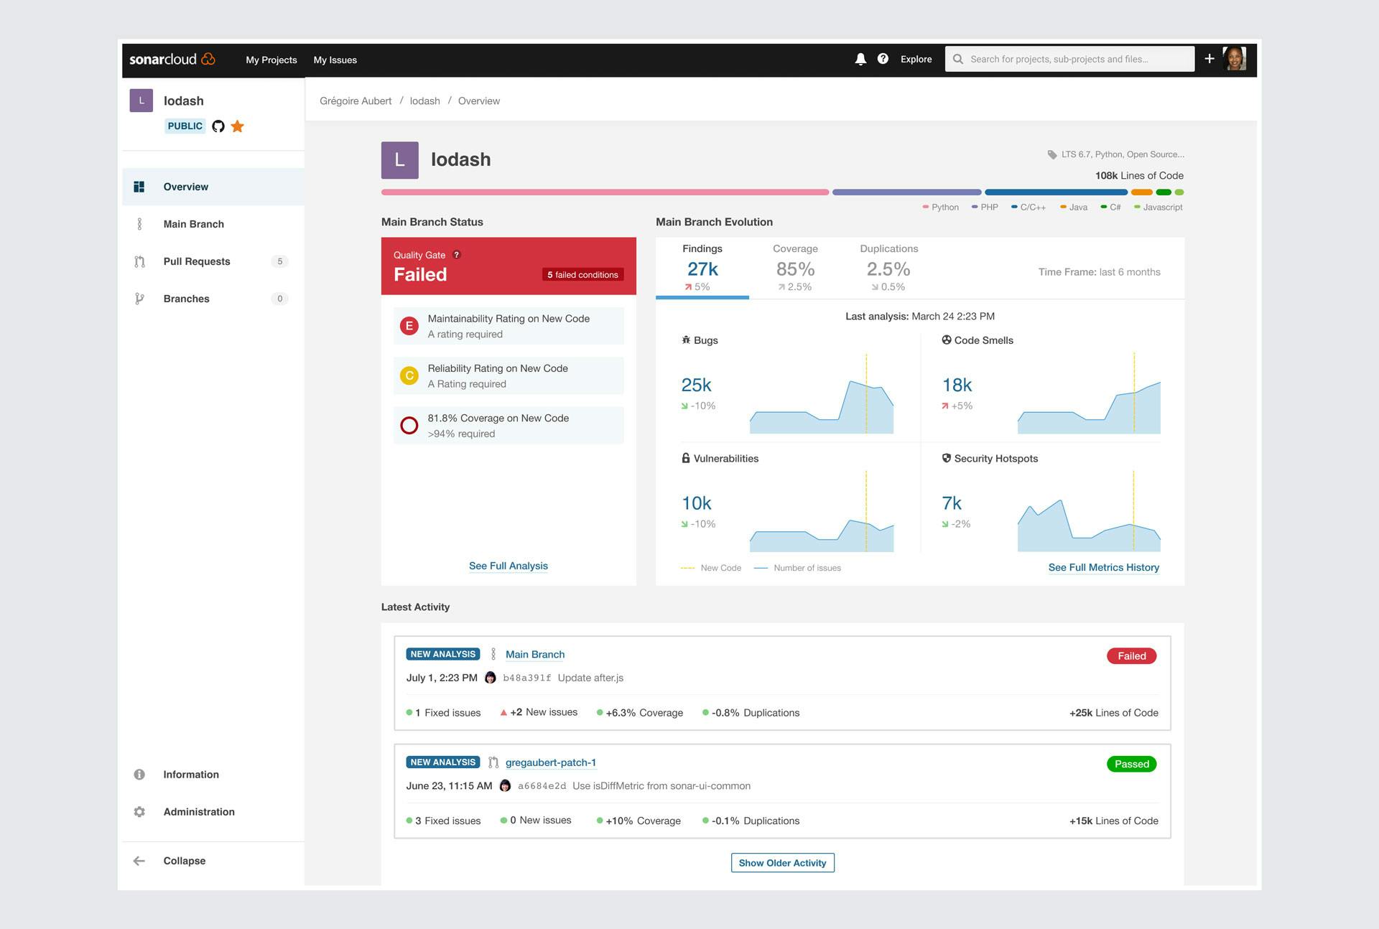Click the GitHub icon under lodash
Screen dimensions: 1379x929
pos(218,126)
